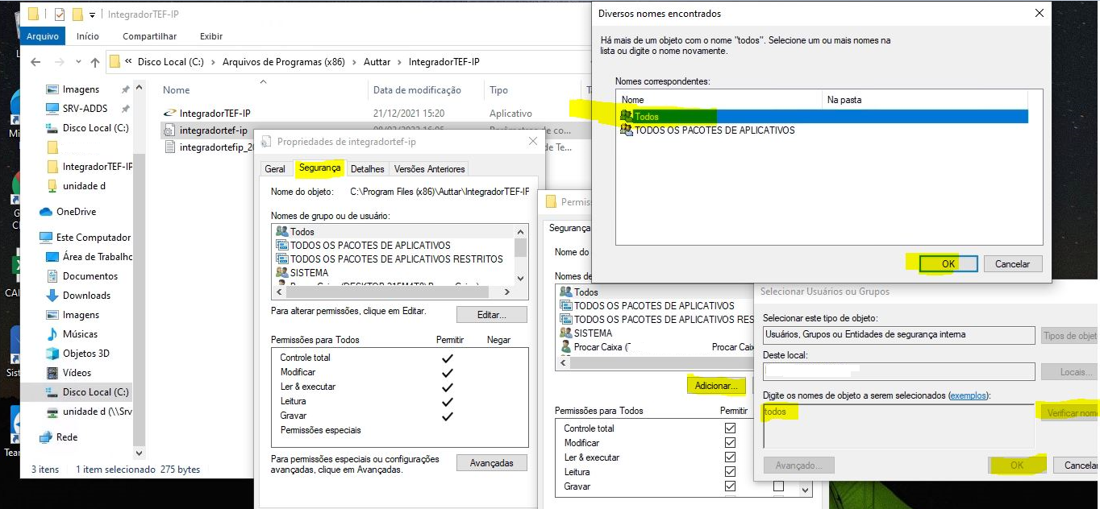This screenshot has width=1100, height=509.
Task: Switch to the Segurança tab in Propriedades
Action: [x=319, y=168]
